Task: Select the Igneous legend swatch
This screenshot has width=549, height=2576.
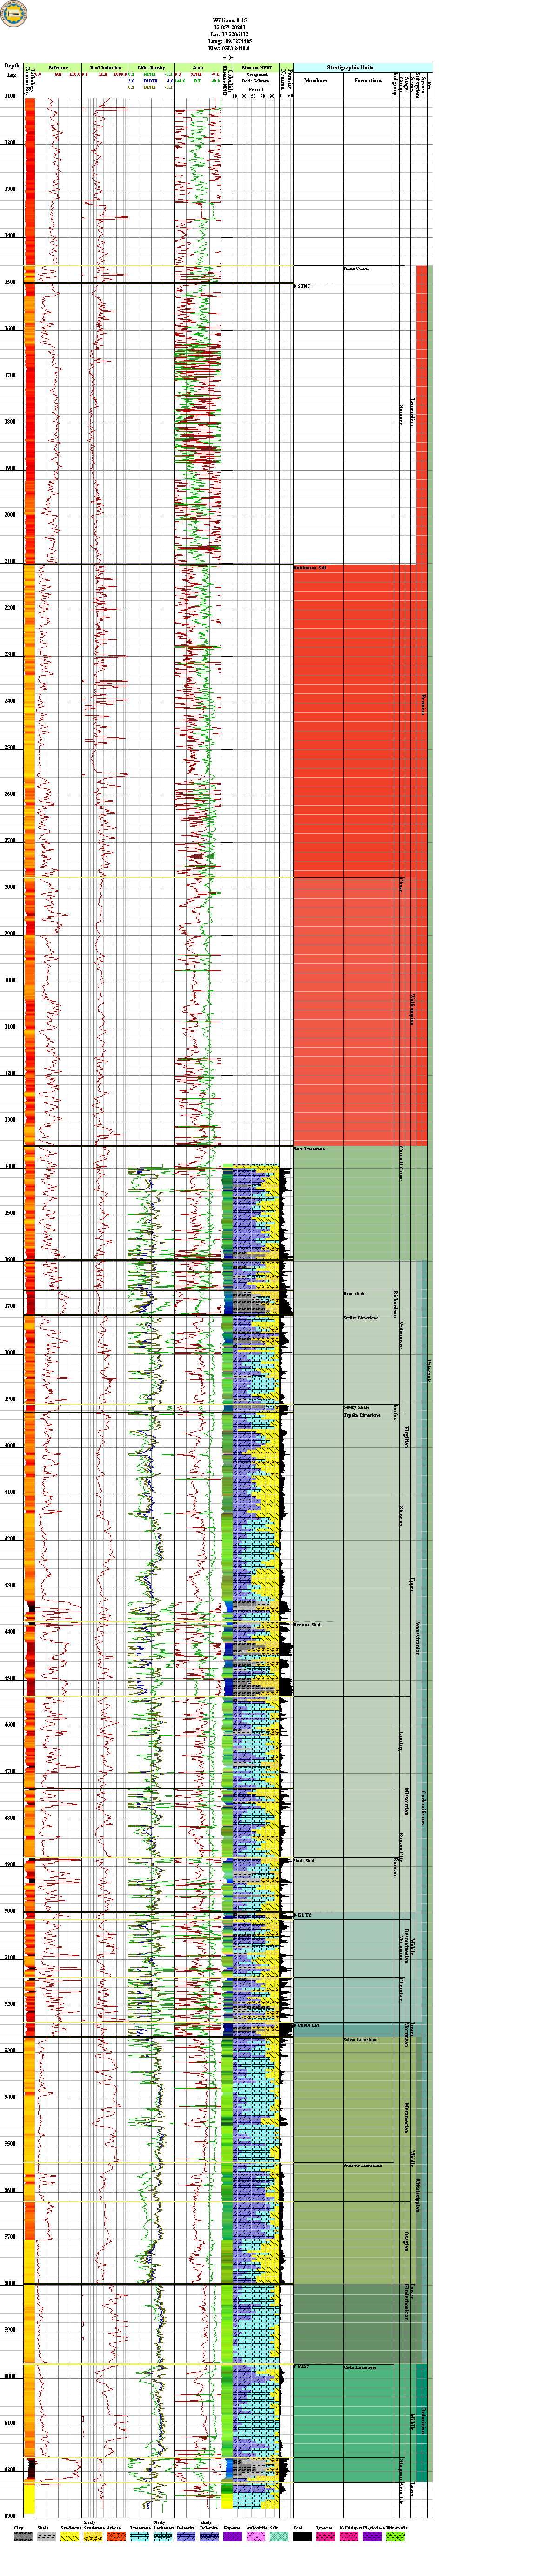Action: 326,2537
